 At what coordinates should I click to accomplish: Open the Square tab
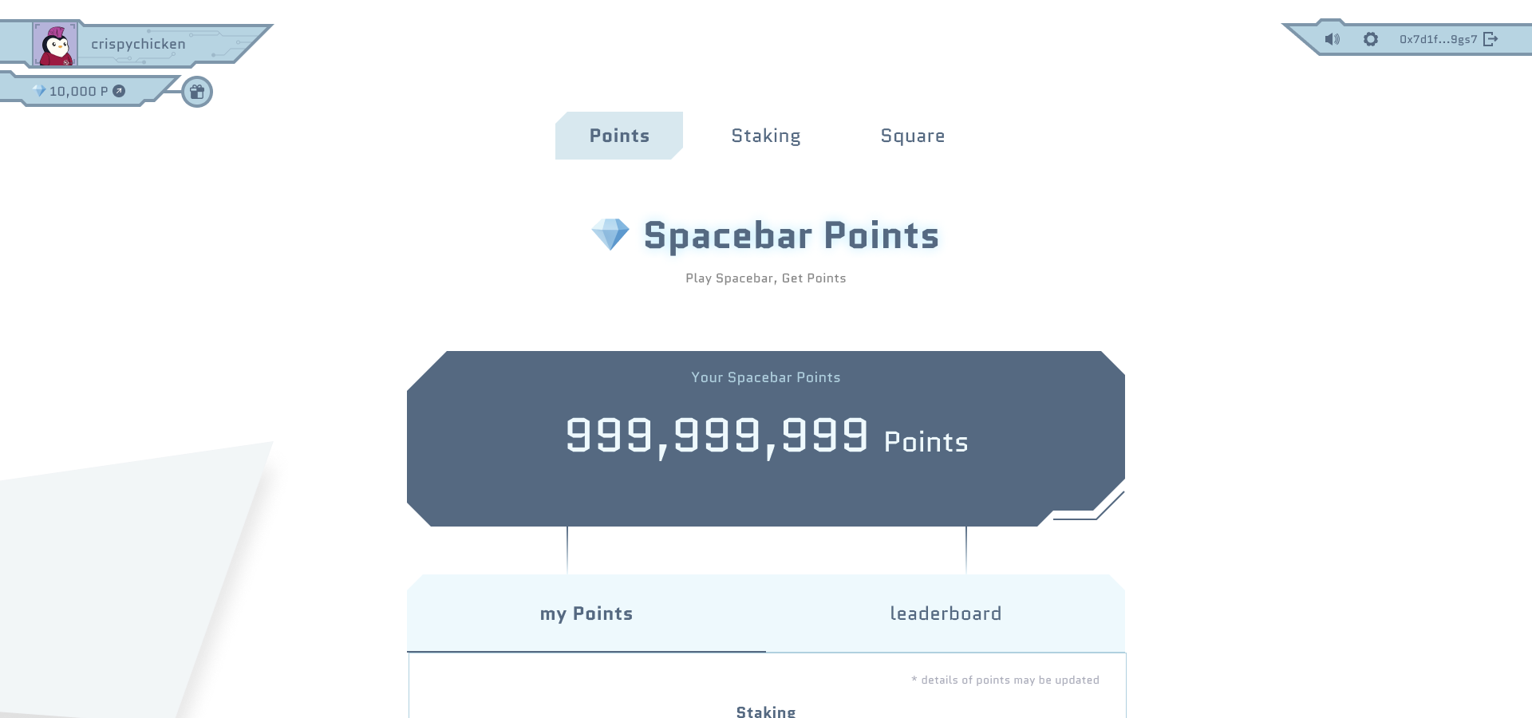(x=912, y=136)
